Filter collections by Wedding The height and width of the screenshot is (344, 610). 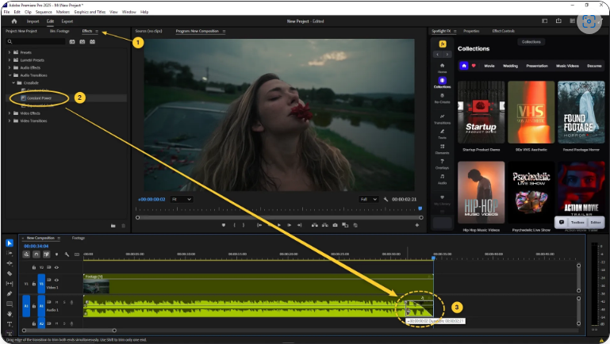[510, 66]
